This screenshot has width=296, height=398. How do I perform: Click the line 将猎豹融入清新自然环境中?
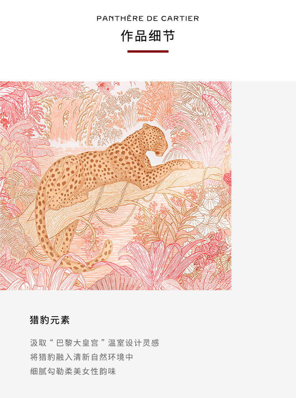(x=82, y=357)
